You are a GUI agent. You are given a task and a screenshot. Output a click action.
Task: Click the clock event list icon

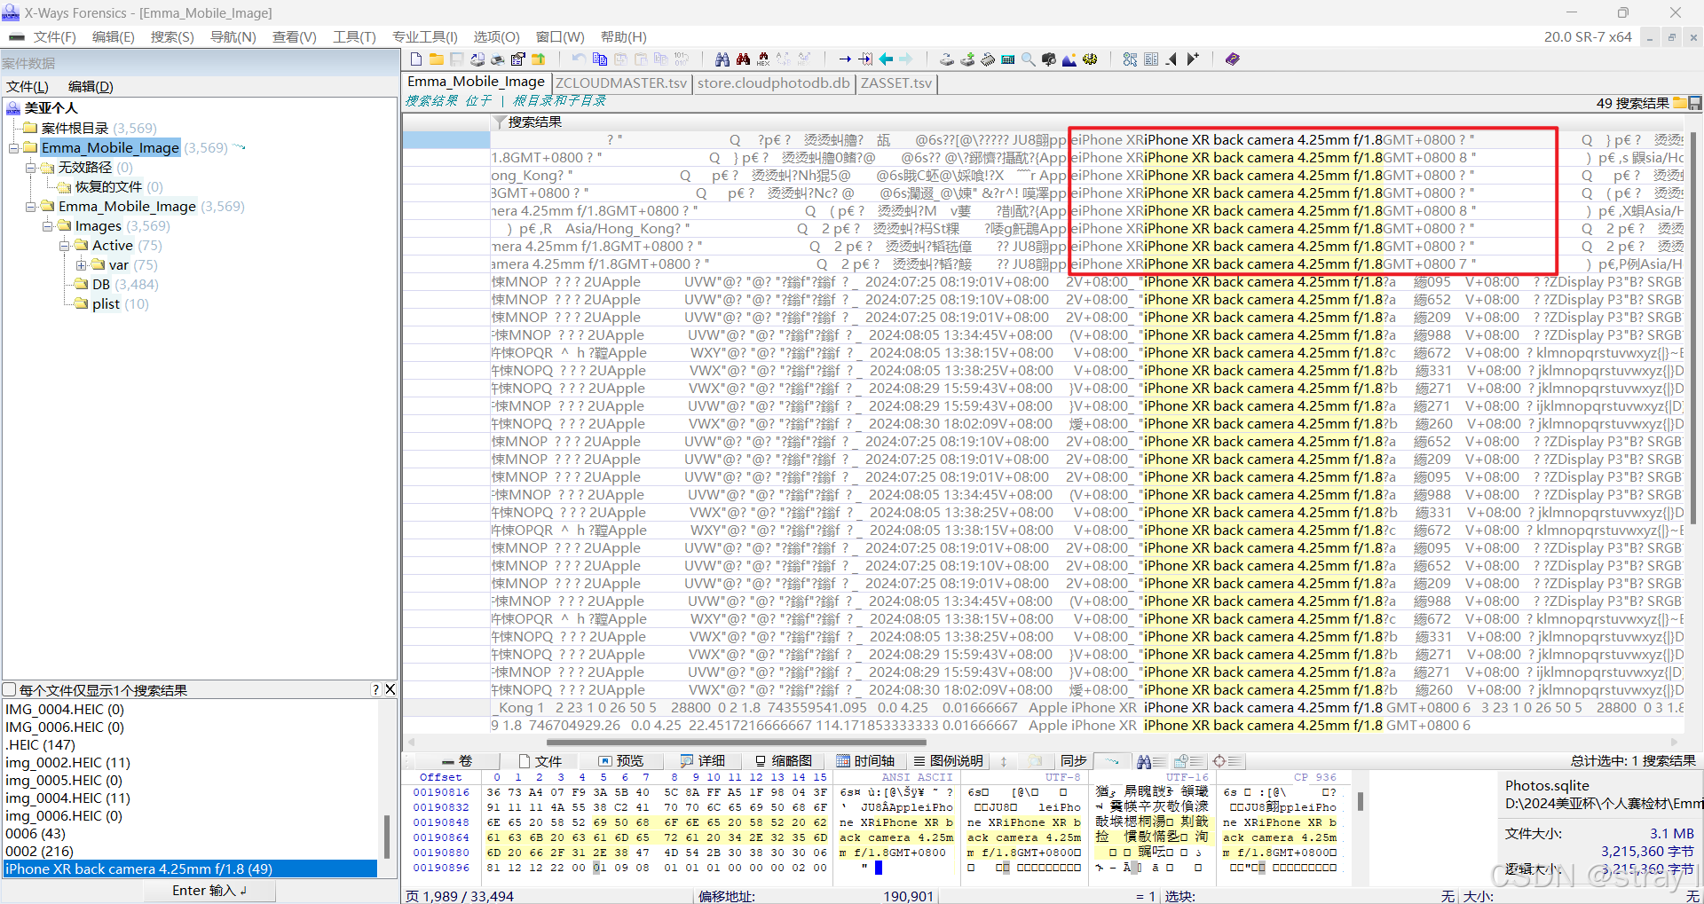1187,761
